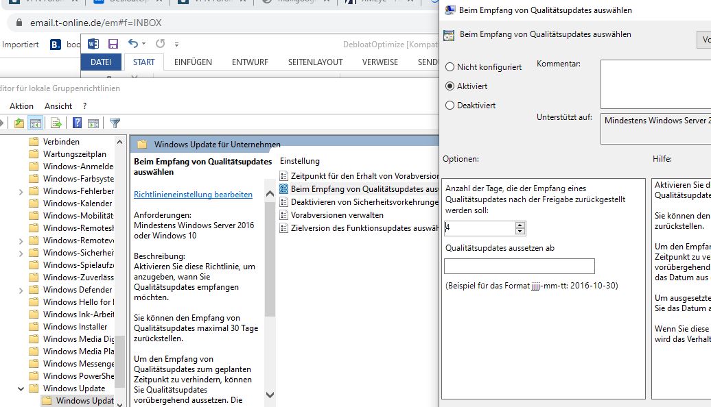711x407 pixels.
Task: Open the Ansicht menu in Group Policy Editor
Action: 58,106
